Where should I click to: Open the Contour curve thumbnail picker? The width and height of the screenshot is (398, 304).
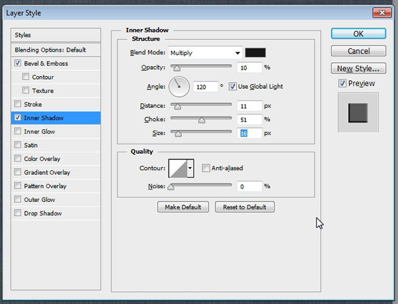tap(177, 168)
